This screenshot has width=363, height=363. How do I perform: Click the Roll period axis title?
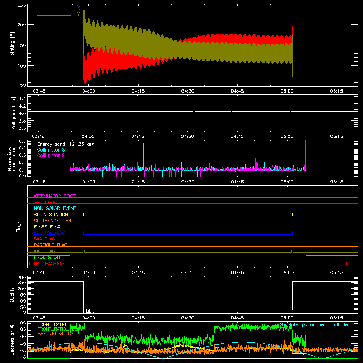[13, 113]
